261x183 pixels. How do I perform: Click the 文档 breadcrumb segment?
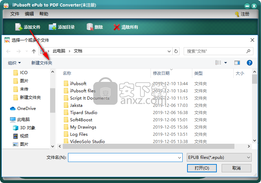tap(78, 51)
